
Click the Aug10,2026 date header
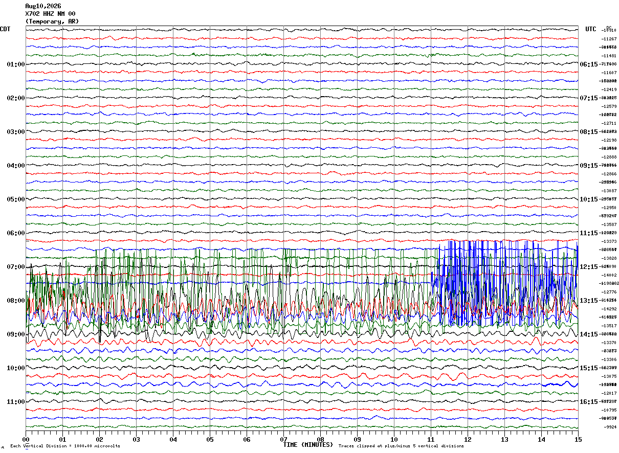tap(43, 6)
